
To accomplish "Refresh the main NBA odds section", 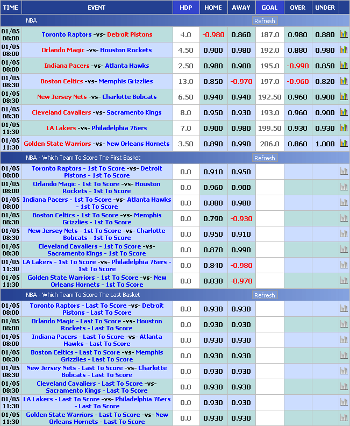I will tap(265, 21).
